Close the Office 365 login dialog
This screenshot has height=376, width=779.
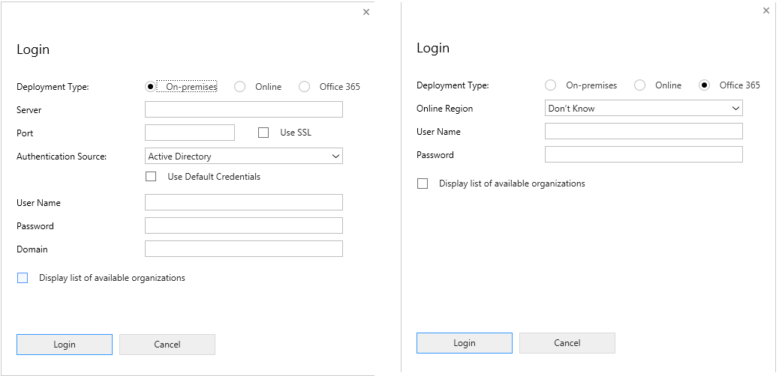[x=765, y=10]
